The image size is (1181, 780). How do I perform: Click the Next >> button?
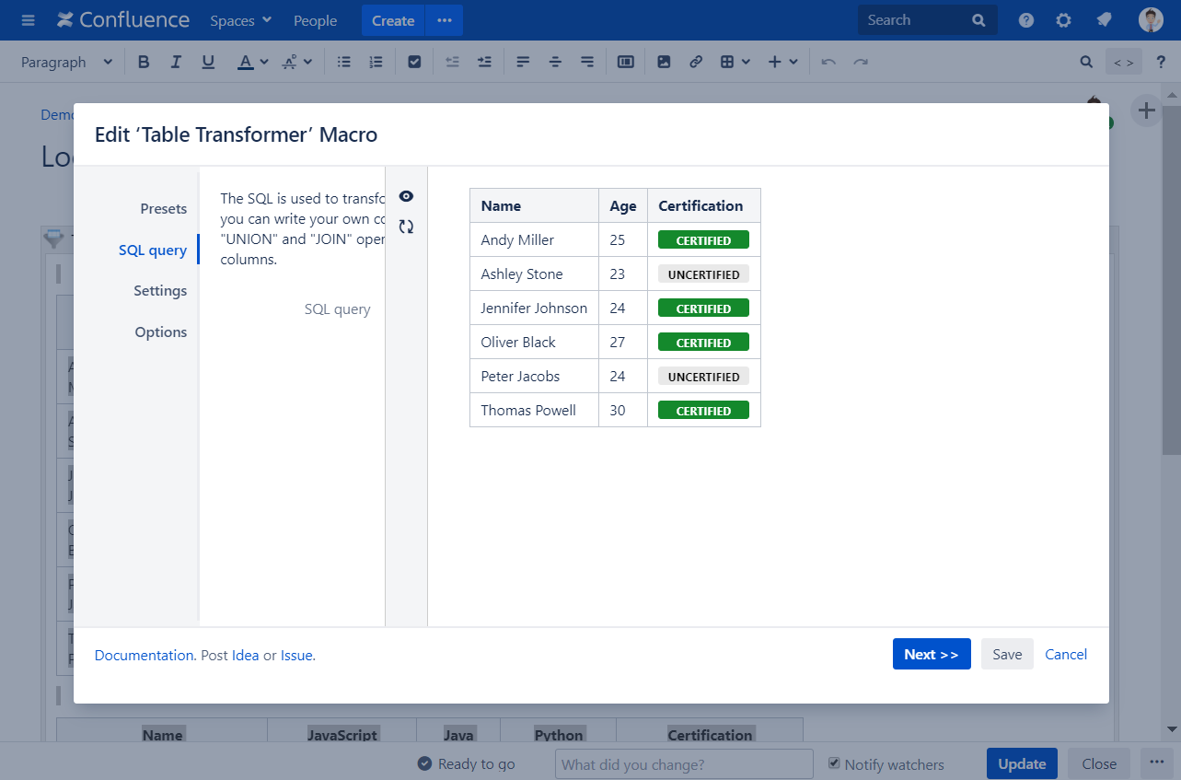(931, 654)
